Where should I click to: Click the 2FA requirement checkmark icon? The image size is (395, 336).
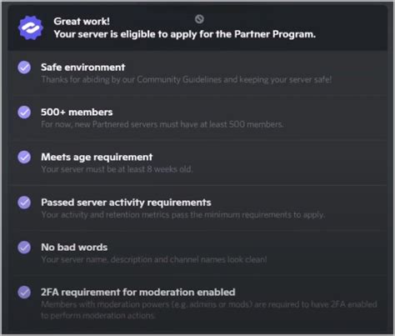tap(24, 293)
